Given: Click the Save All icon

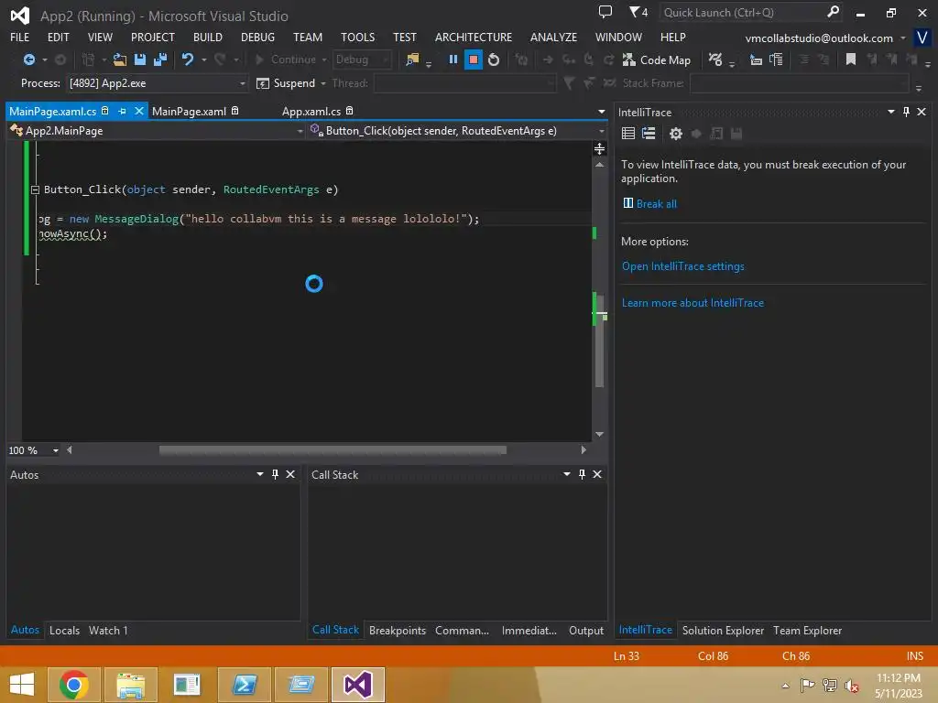Looking at the screenshot, I should [x=159, y=59].
